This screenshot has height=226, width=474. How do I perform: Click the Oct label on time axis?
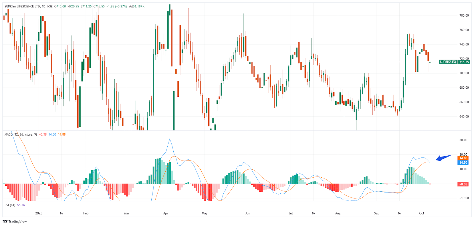tap(422, 213)
